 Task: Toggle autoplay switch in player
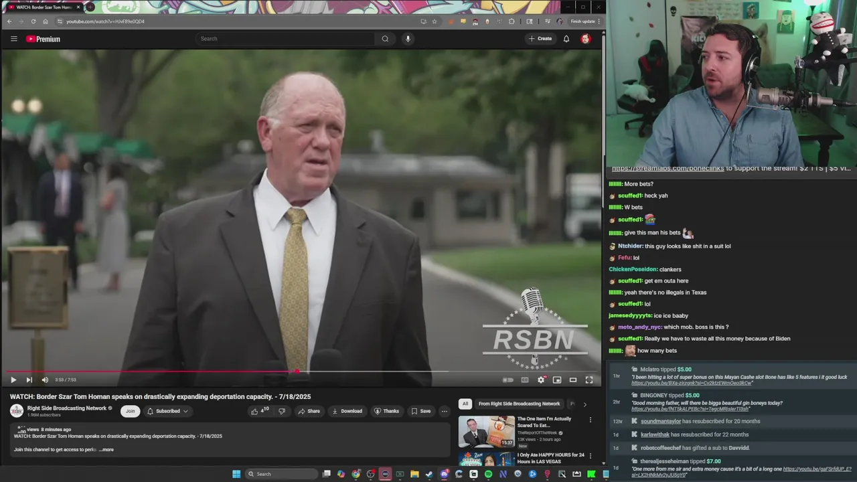[x=508, y=380]
